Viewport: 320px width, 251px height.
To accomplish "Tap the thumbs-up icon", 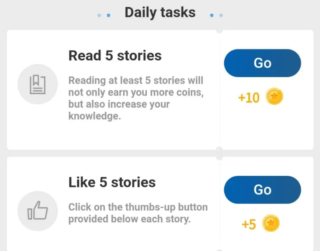I will coord(38,211).
